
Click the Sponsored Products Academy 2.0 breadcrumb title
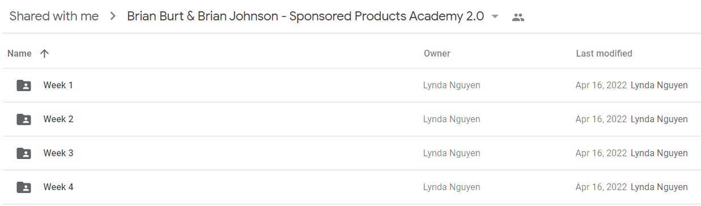[x=305, y=16]
